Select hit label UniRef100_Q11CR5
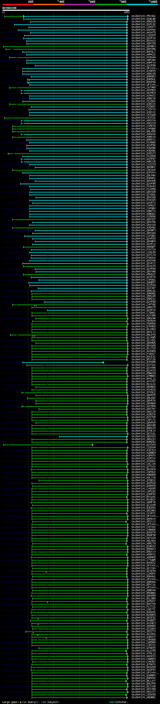This screenshot has height=704, width=160. pos(143,651)
